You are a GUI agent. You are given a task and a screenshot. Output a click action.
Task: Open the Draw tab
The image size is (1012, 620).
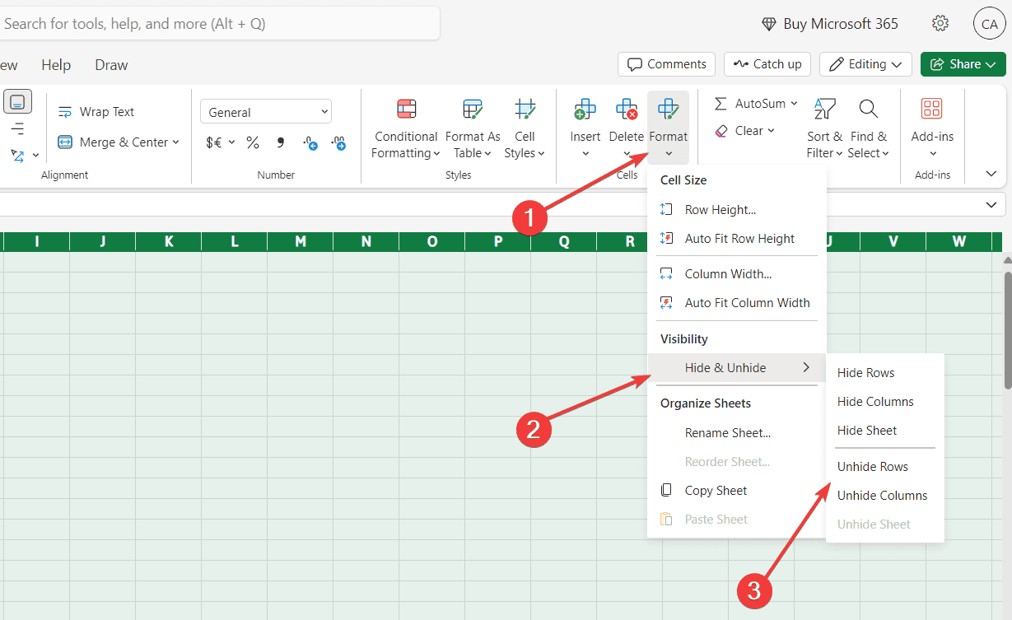click(111, 65)
